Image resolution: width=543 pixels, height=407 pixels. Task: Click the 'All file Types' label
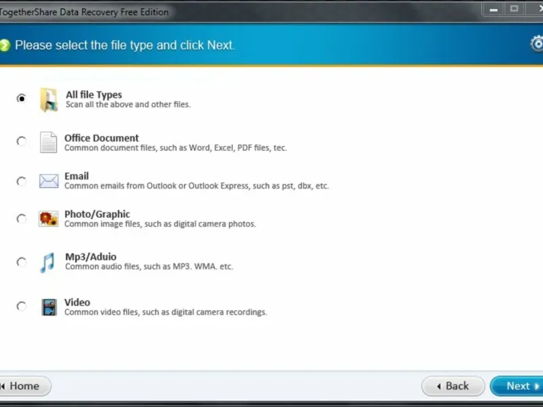point(94,95)
